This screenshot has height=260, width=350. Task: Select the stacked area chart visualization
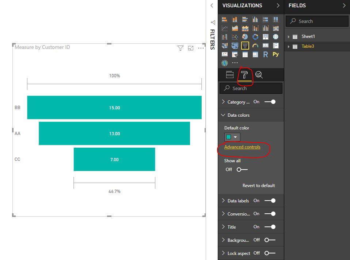click(x=245, y=28)
